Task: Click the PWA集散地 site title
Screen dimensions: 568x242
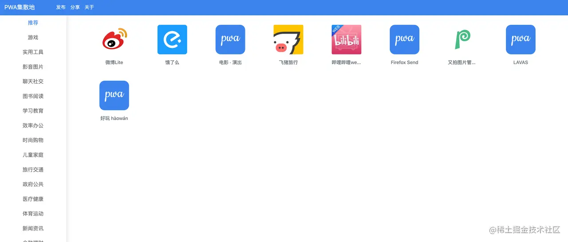Action: pos(20,7)
